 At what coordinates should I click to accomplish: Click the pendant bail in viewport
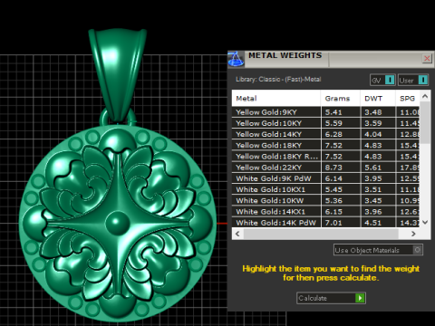[x=118, y=74]
